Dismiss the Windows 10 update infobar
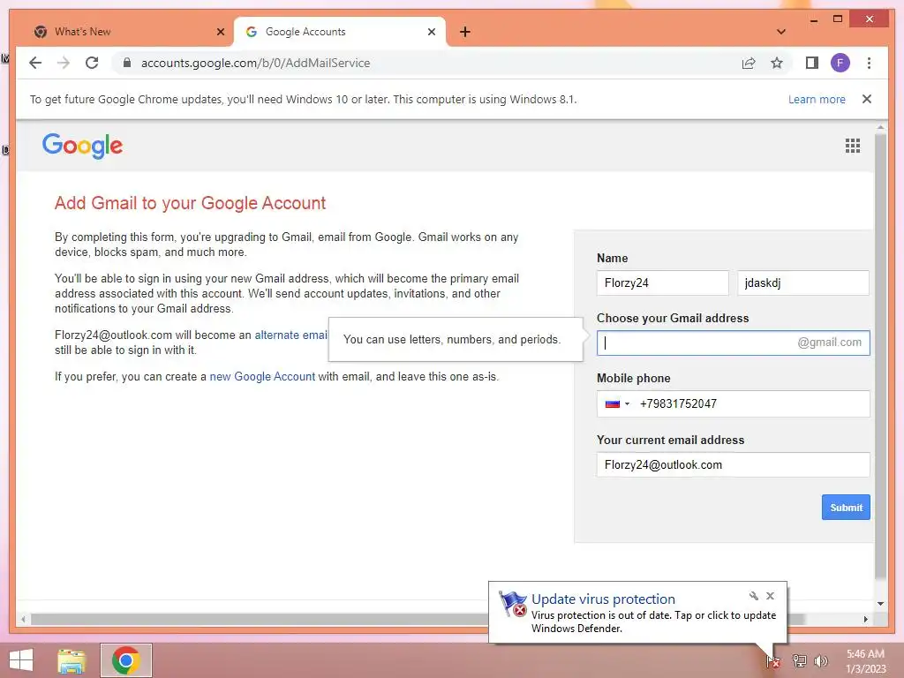Image resolution: width=904 pixels, height=678 pixels. (867, 99)
